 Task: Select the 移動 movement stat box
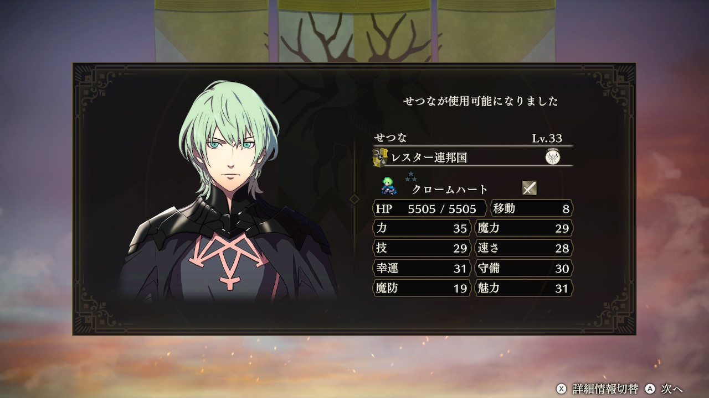pos(531,208)
